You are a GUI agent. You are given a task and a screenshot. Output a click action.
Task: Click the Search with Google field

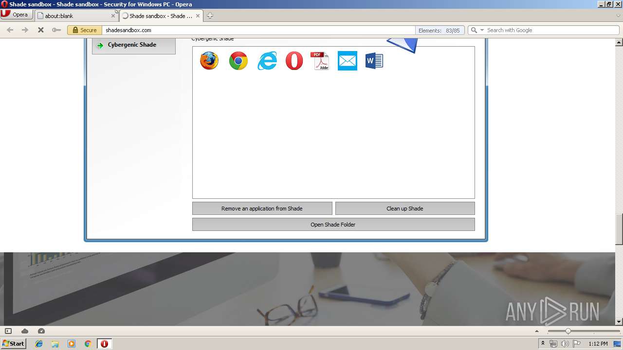click(552, 30)
